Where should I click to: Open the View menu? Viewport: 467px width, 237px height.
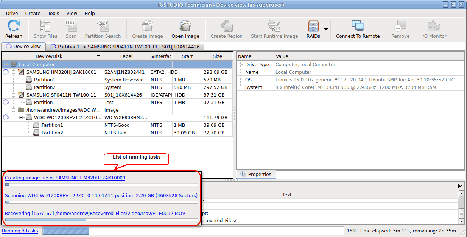tap(72, 13)
